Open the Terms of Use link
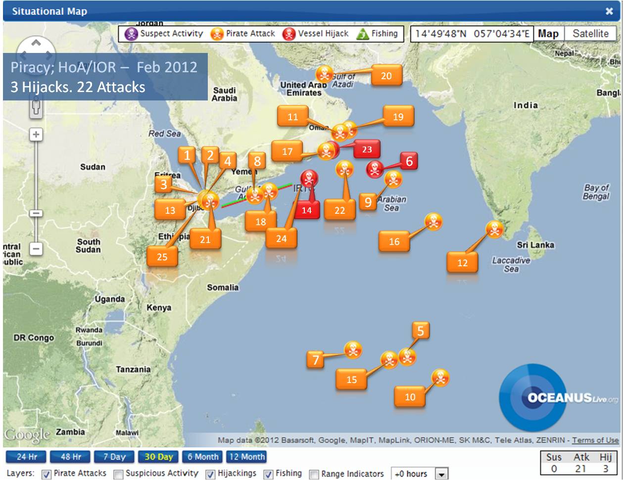 coord(595,440)
